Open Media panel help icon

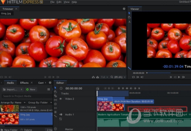pyautogui.click(x=50, y=83)
